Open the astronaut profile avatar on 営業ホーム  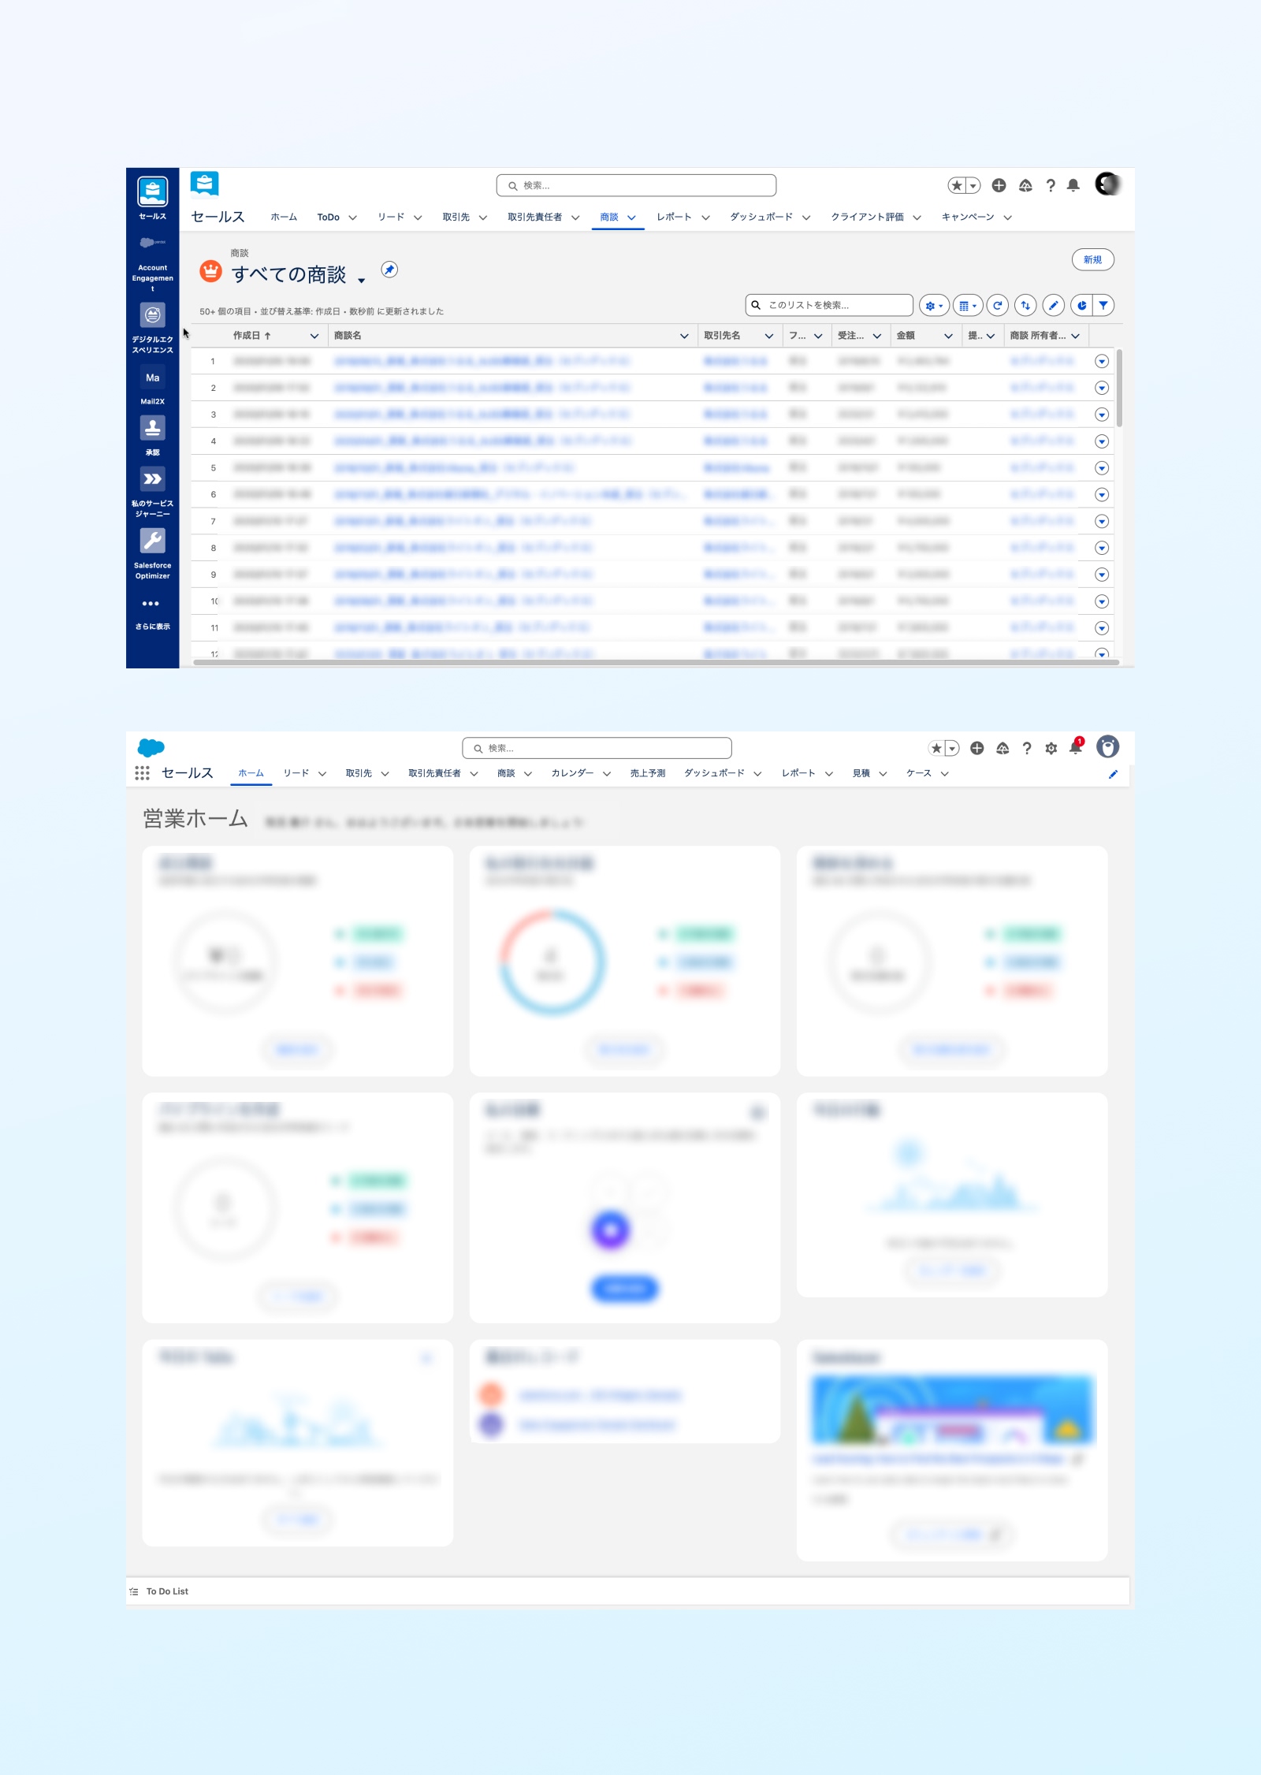(1107, 746)
